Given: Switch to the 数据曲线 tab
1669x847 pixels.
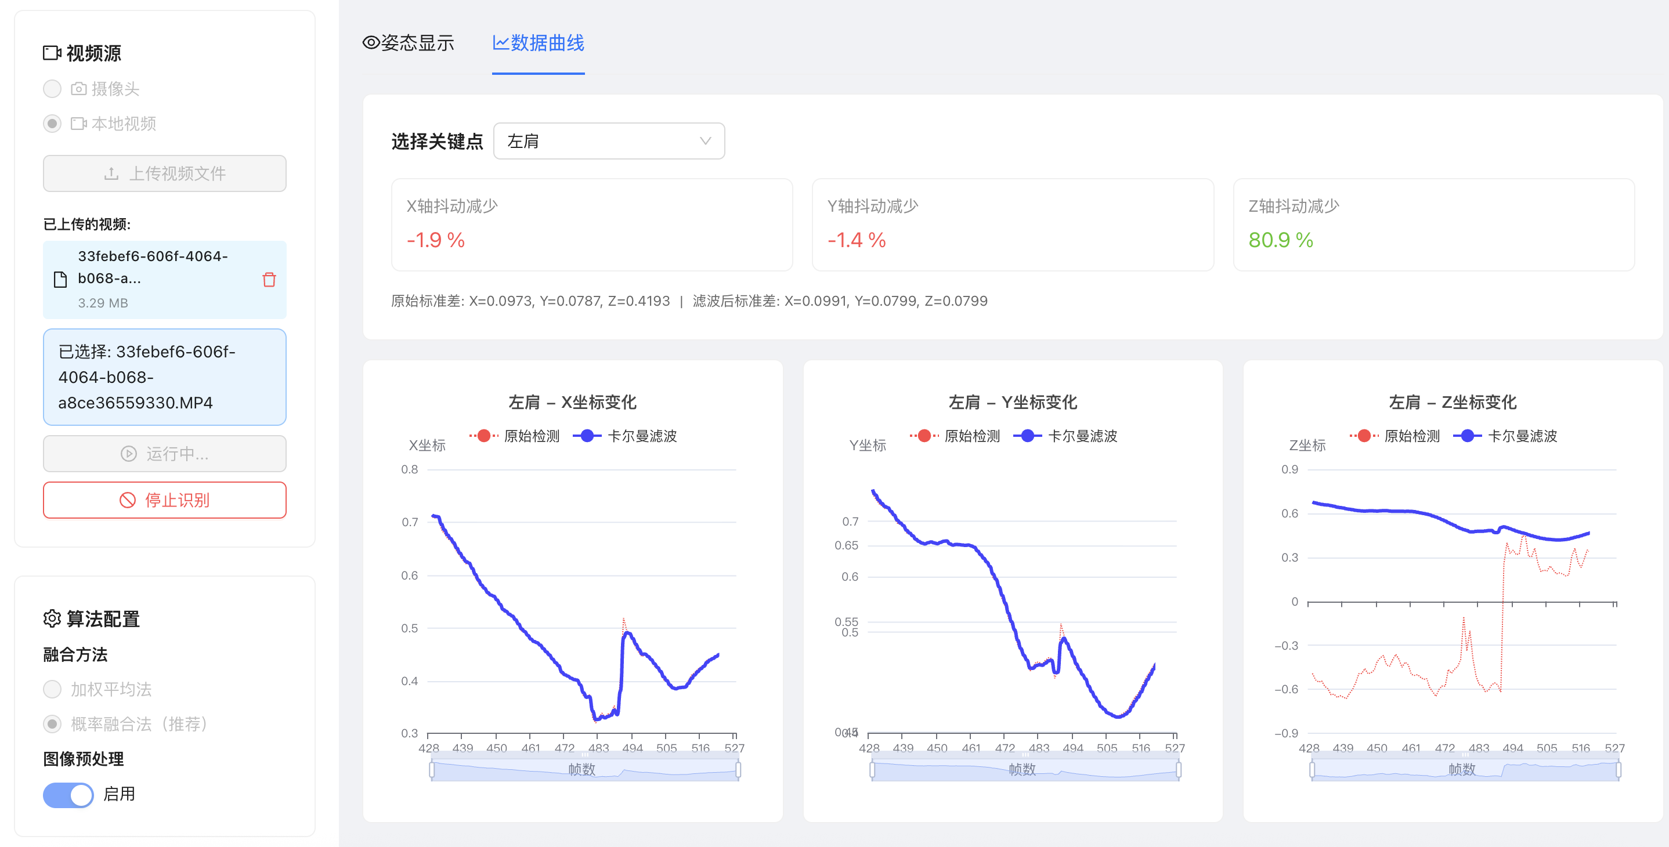Looking at the screenshot, I should tap(546, 44).
